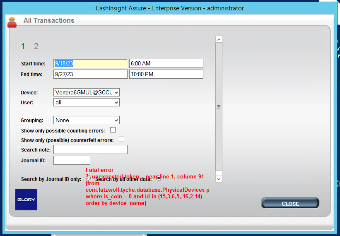
Task: Open the Grouping dropdown
Action: [87, 120]
